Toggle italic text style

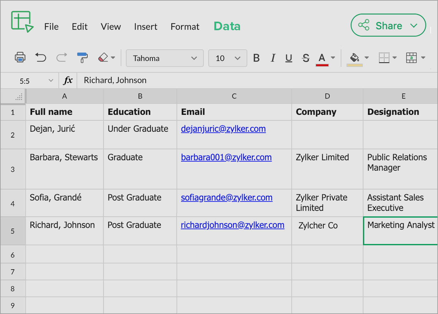273,58
